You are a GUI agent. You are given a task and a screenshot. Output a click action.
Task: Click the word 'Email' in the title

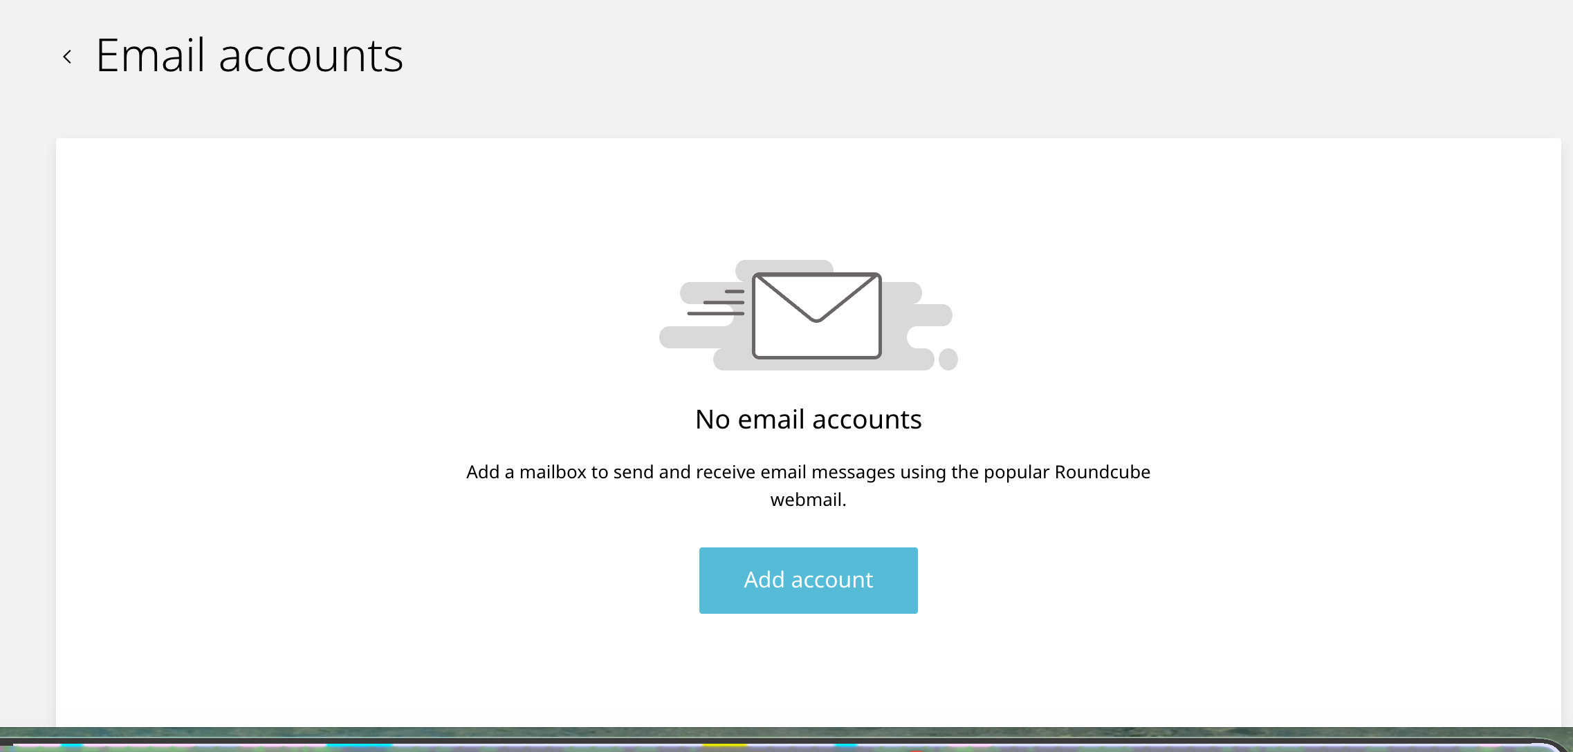pyautogui.click(x=151, y=55)
